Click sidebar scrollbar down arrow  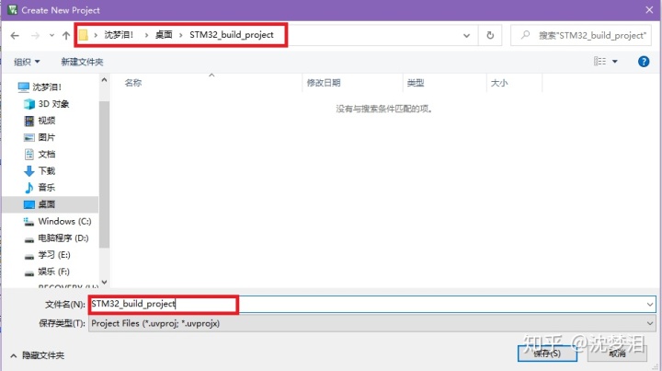coord(104,282)
